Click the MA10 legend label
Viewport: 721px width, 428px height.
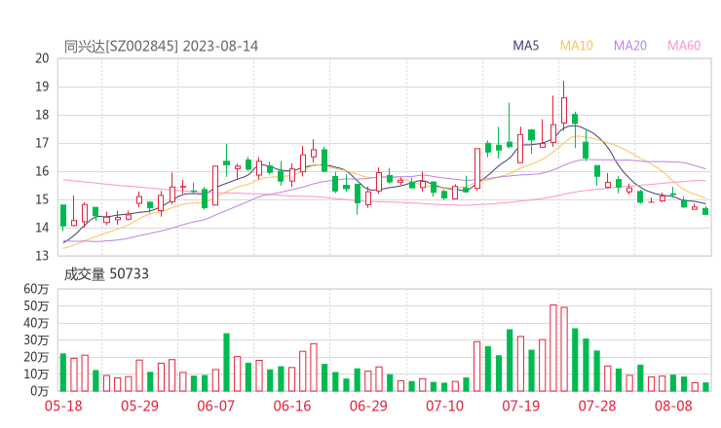click(576, 46)
